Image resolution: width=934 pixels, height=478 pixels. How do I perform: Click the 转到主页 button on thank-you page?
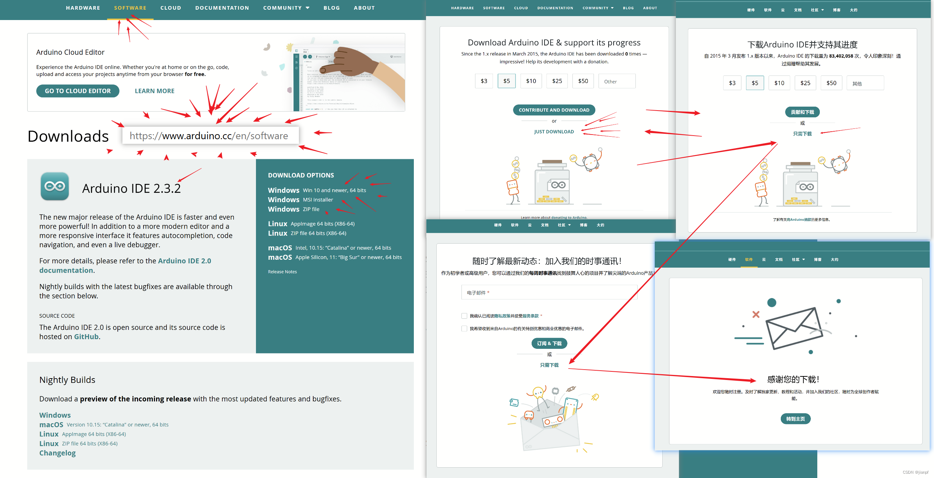(x=795, y=419)
